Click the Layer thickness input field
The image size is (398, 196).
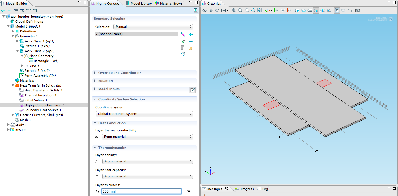(x=141, y=191)
